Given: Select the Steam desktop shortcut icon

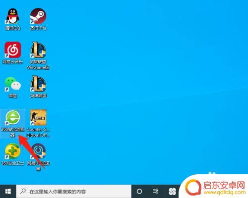Looking at the screenshot, I should pyautogui.click(x=38, y=16).
